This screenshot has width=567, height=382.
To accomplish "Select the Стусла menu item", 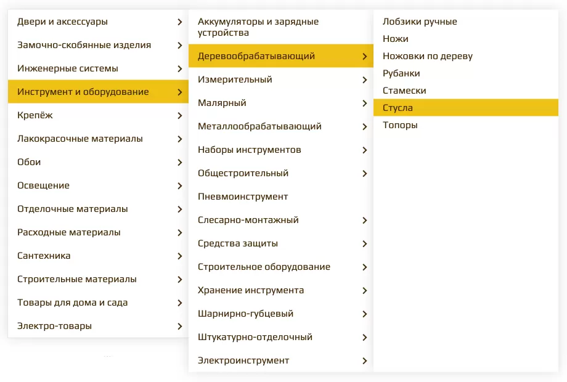I will pos(398,108).
